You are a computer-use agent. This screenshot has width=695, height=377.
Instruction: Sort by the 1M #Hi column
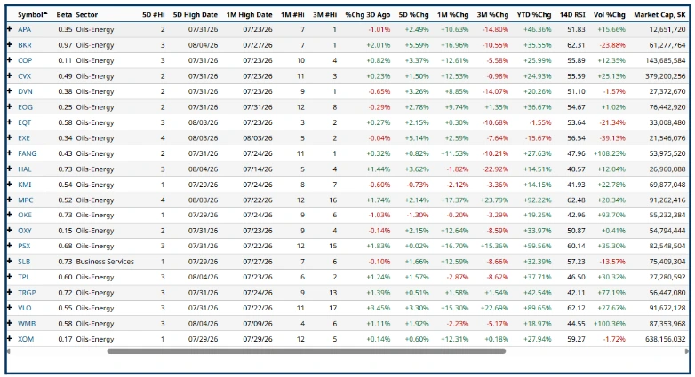pos(292,14)
